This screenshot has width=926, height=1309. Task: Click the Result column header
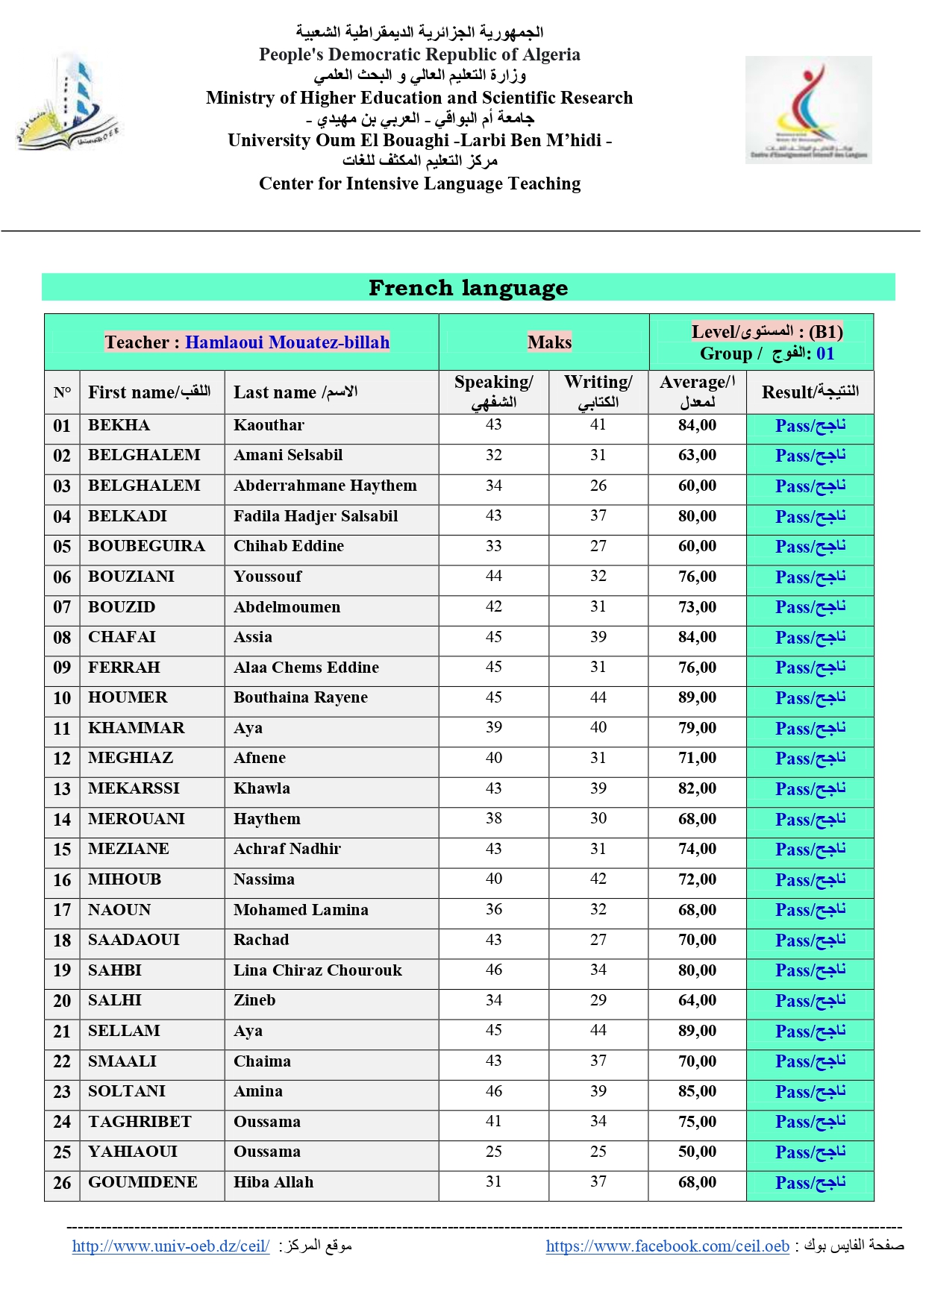click(x=810, y=392)
